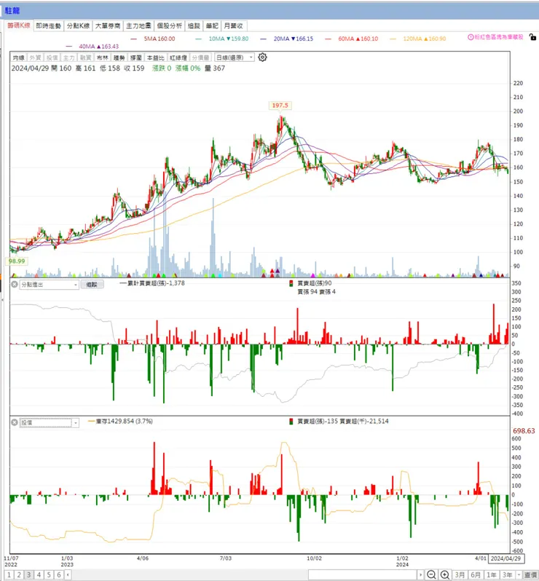Select layout page 3
539x581 pixels.
coord(29,574)
